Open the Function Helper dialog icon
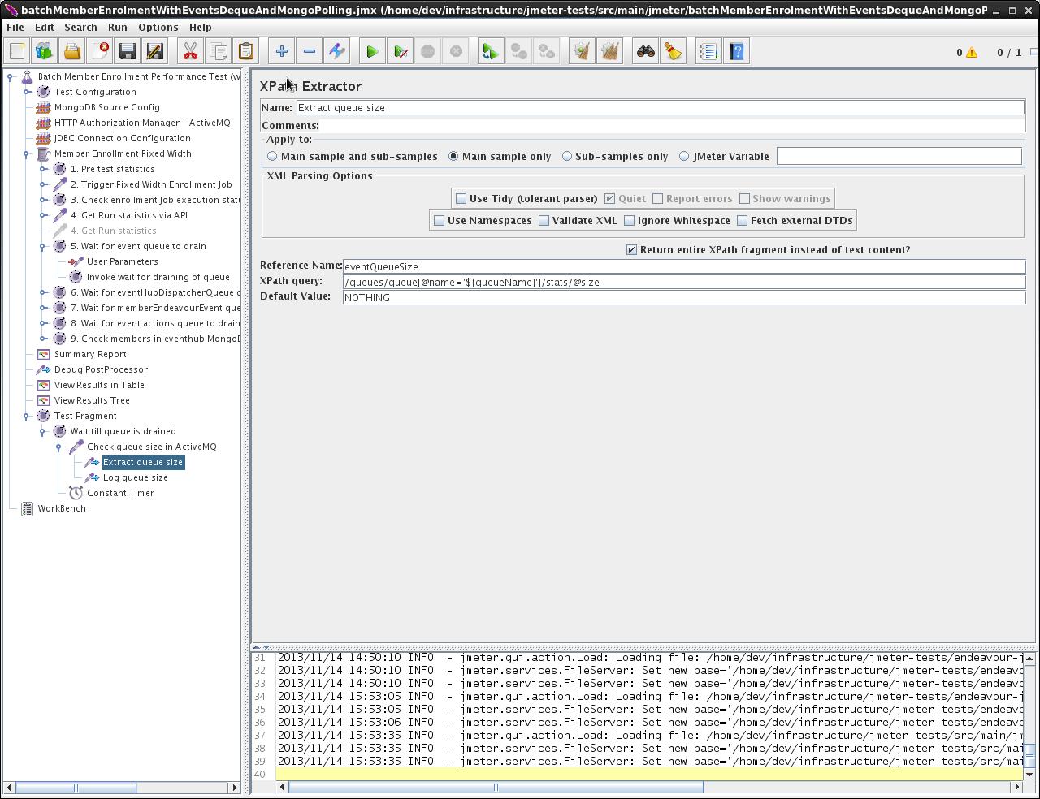Viewport: 1040px width, 799px height. (708, 52)
